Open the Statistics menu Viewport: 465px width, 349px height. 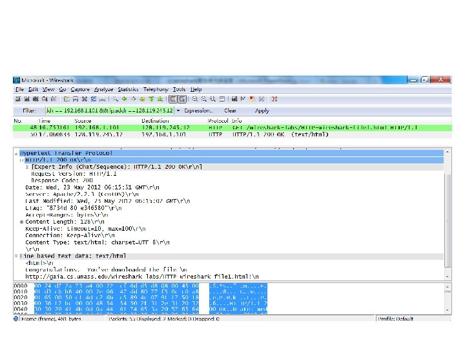(128, 89)
